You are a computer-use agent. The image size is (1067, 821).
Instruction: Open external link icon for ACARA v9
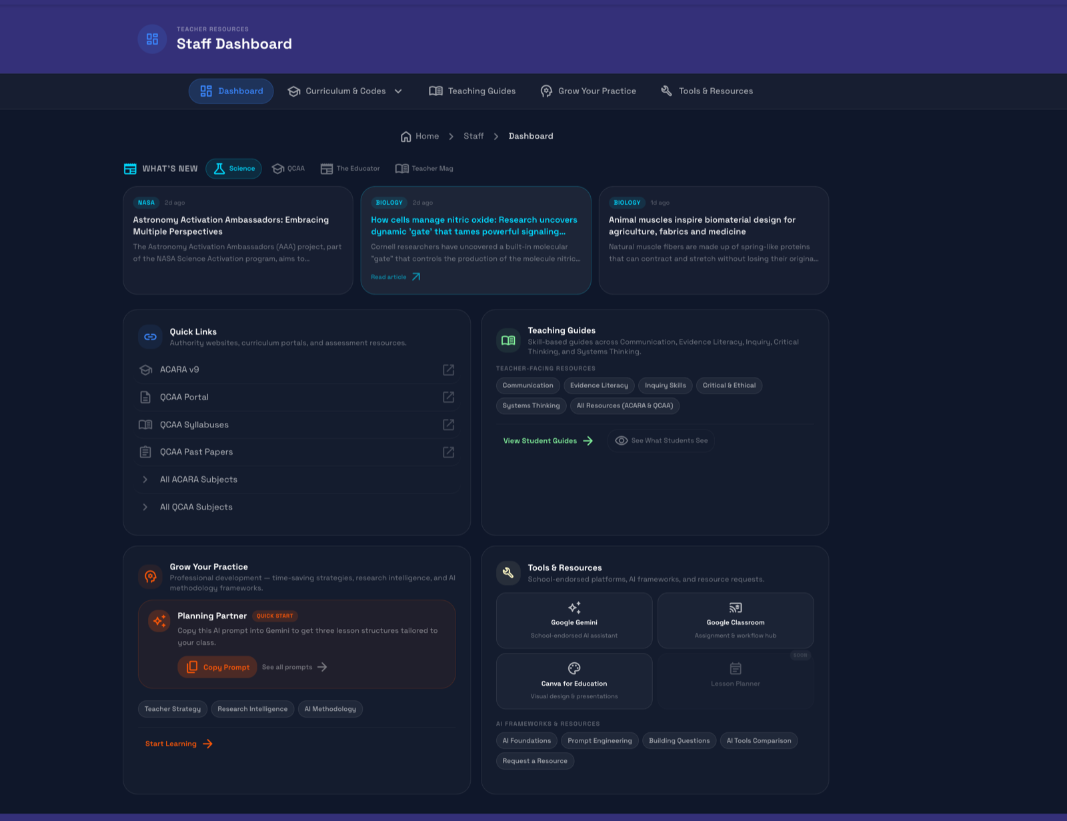click(x=449, y=369)
